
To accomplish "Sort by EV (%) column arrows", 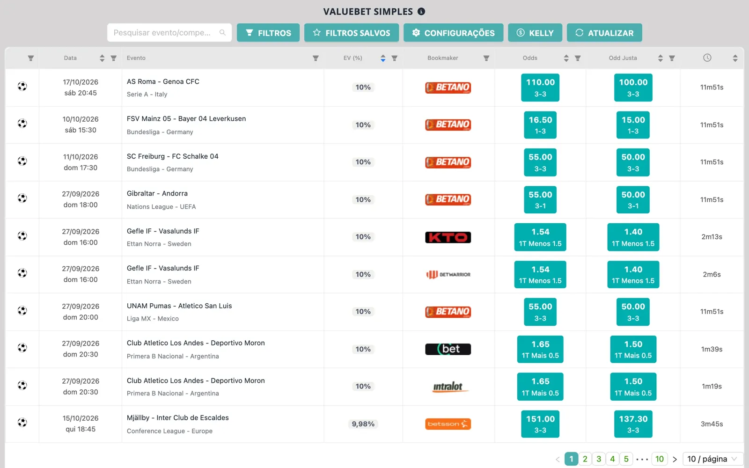I will coord(383,58).
